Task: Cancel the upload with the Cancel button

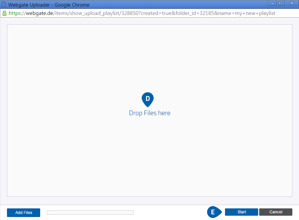Action: [x=275, y=212]
